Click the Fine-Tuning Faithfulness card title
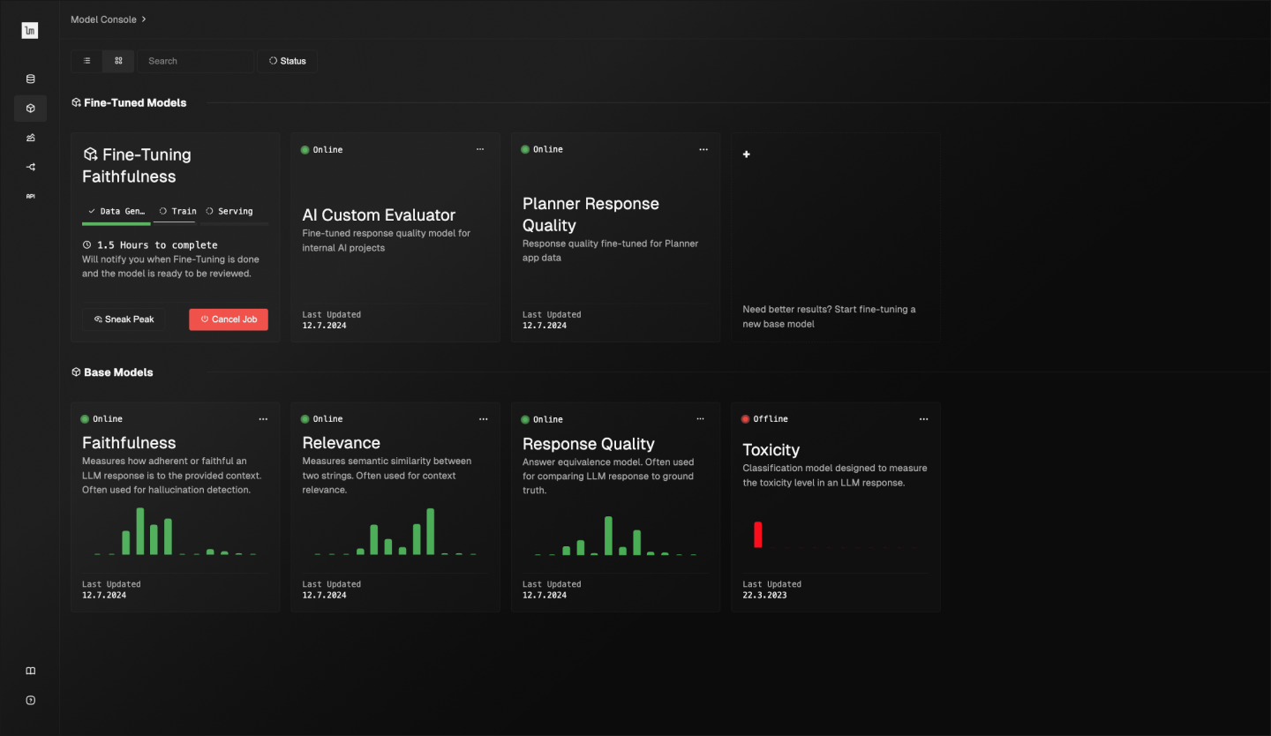Viewport: 1271px width, 736px height. tap(137, 165)
